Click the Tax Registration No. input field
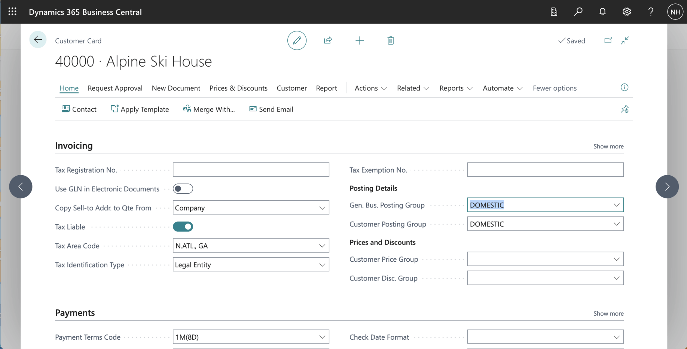 251,170
